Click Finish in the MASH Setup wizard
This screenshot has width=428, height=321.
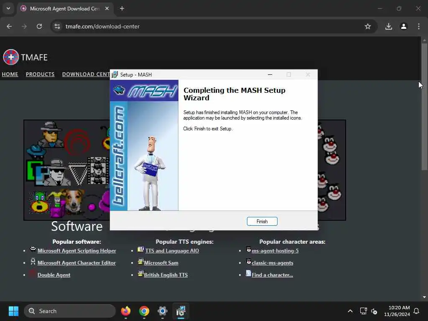[262, 222]
